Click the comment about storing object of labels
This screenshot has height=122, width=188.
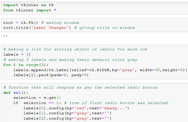[75, 49]
